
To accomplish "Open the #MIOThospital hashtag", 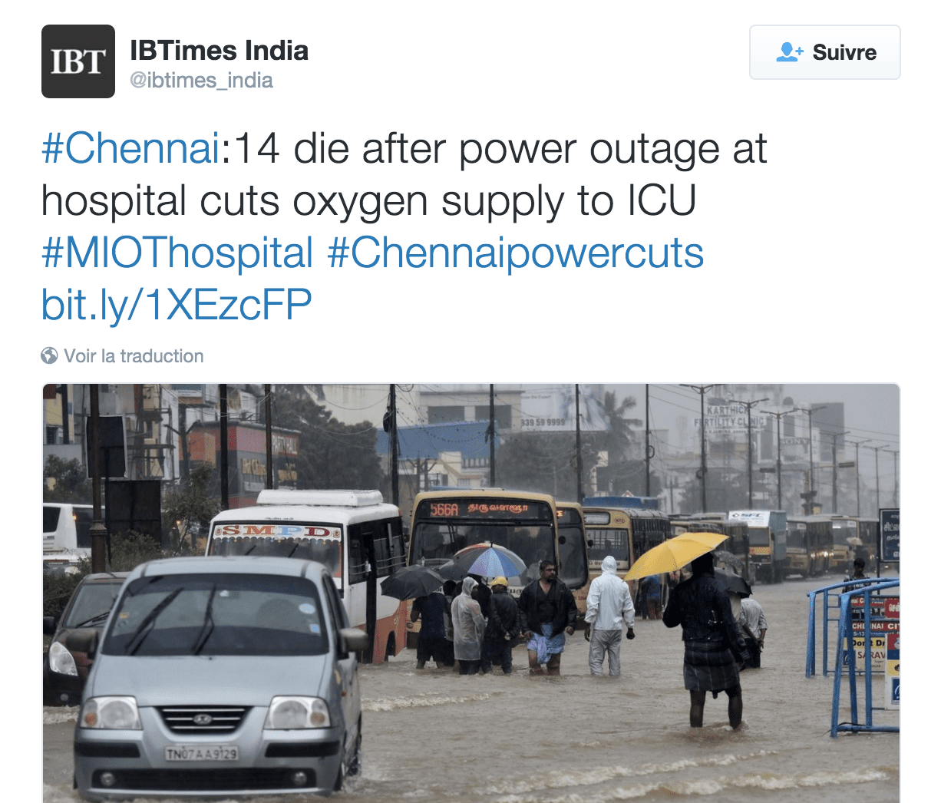I will point(178,253).
